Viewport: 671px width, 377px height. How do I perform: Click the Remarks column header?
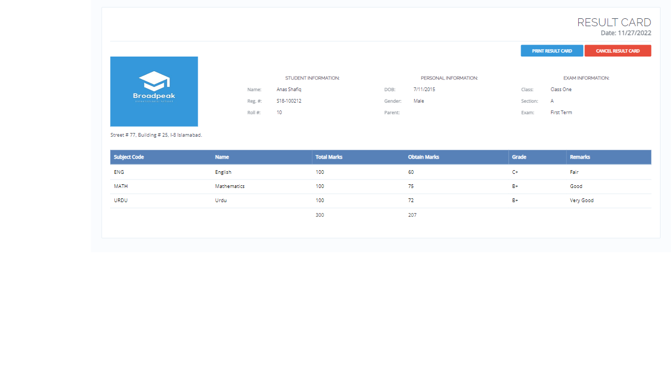pyautogui.click(x=580, y=157)
